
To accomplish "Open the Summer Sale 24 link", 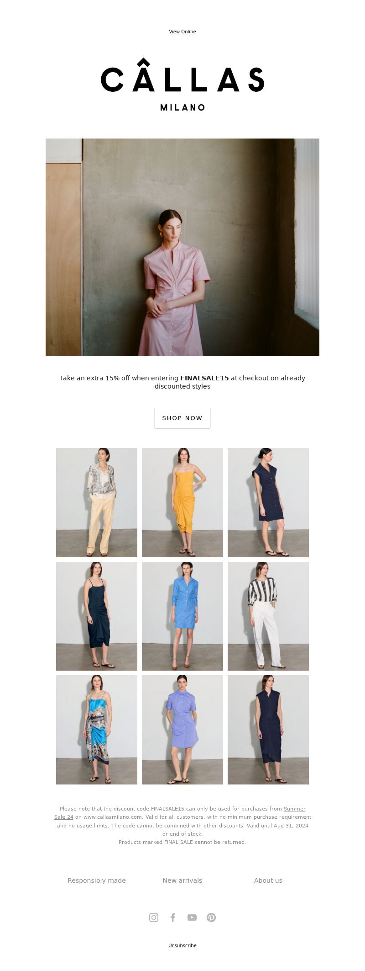I will 180,813.
